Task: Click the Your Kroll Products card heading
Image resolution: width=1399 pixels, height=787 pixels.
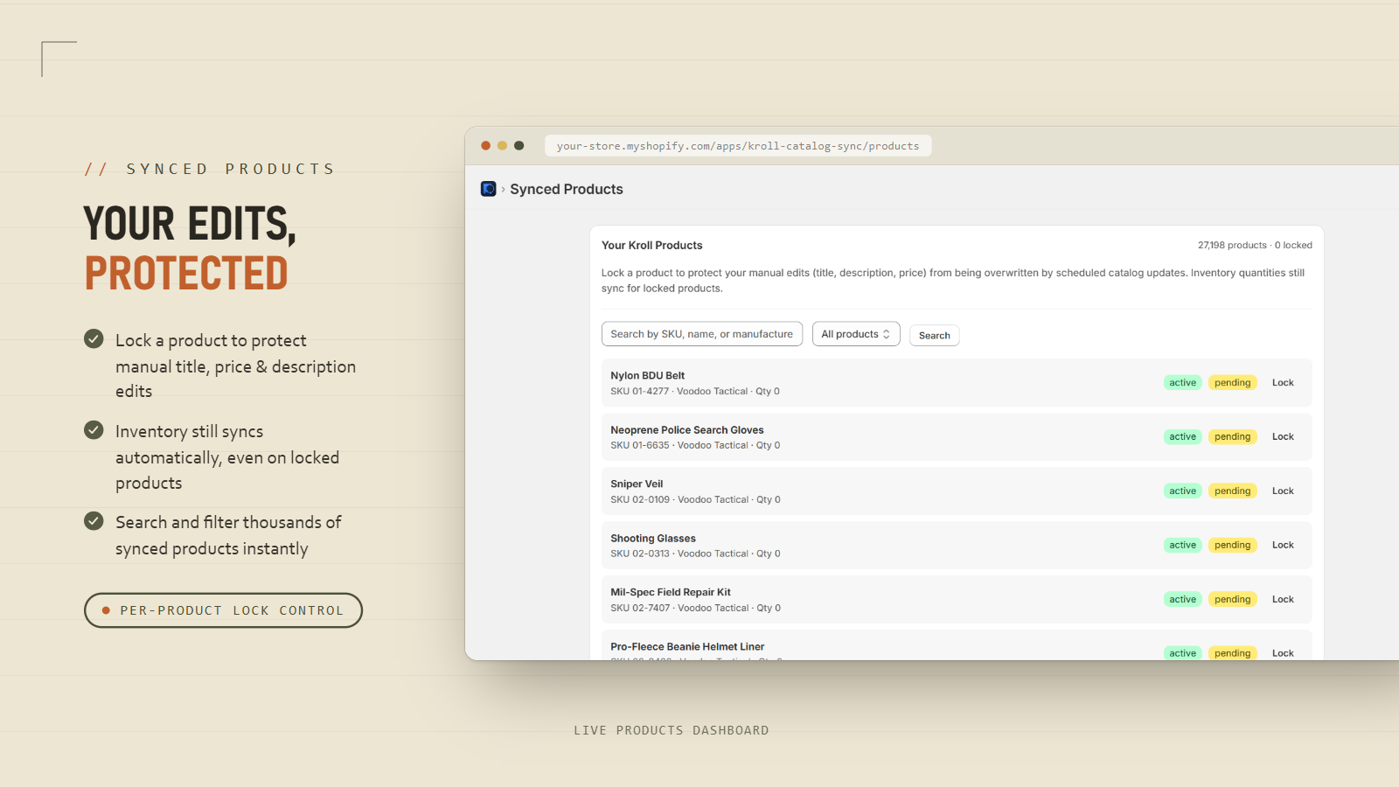Action: click(652, 246)
